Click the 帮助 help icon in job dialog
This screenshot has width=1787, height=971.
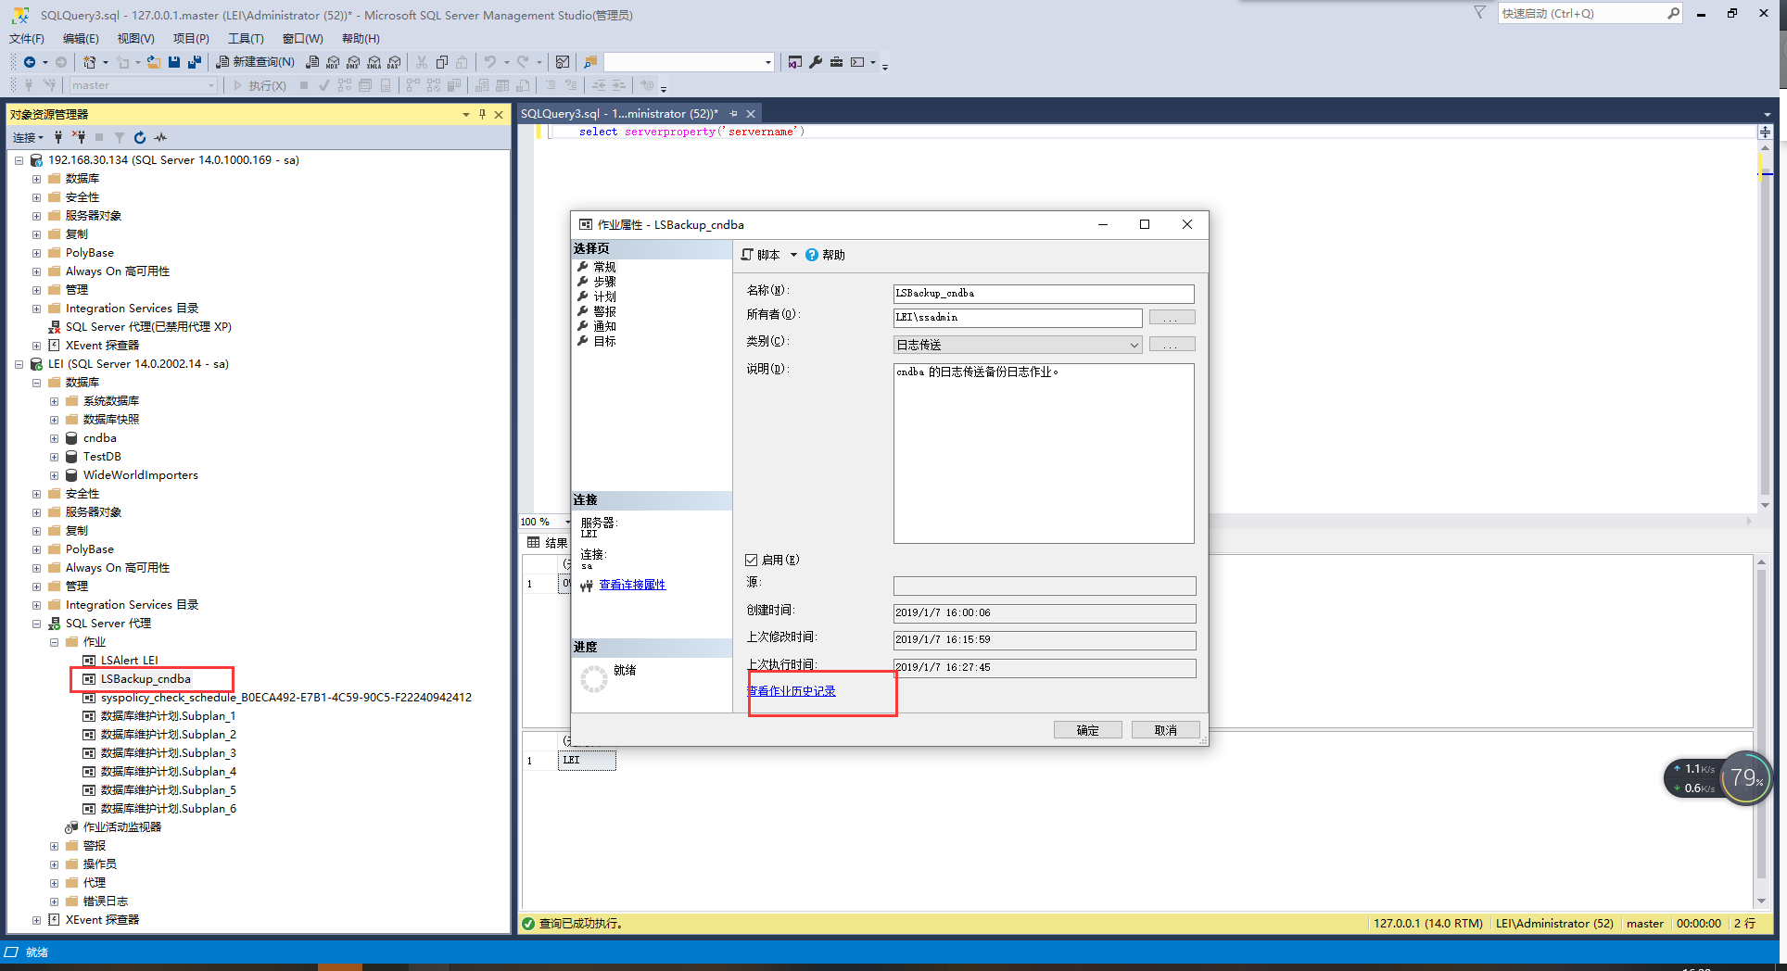pos(811,255)
